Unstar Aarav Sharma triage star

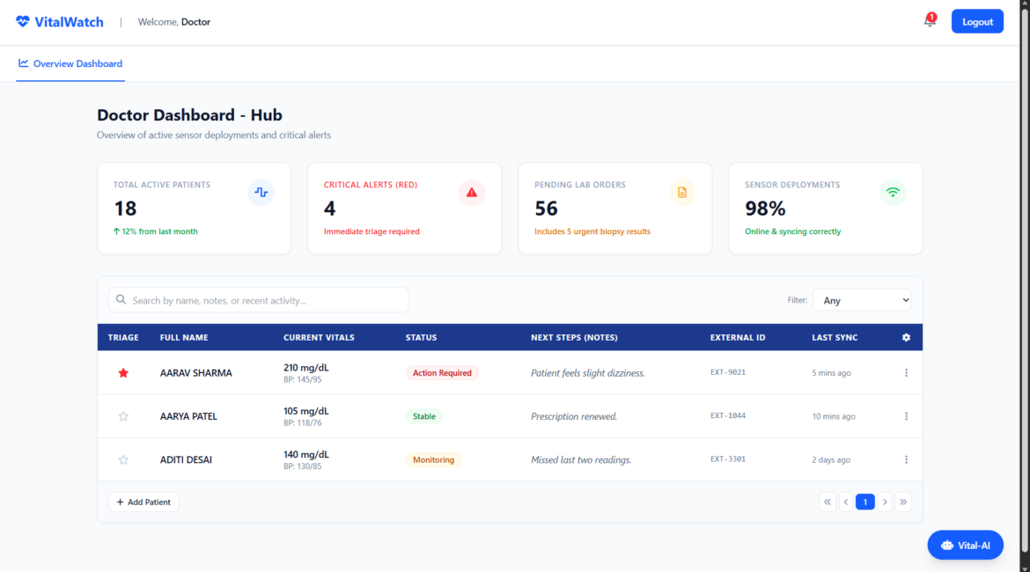click(x=123, y=373)
